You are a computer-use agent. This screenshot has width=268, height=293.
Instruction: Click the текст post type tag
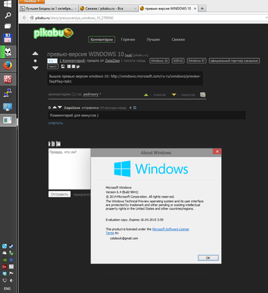[53, 67]
